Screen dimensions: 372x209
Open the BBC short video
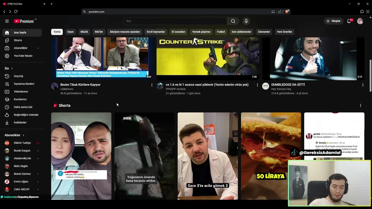tap(144, 156)
